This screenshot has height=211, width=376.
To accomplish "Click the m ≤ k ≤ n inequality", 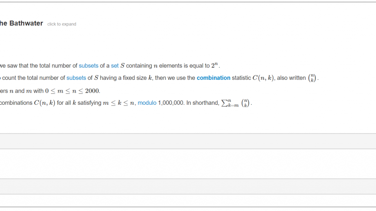I will tap(119, 103).
